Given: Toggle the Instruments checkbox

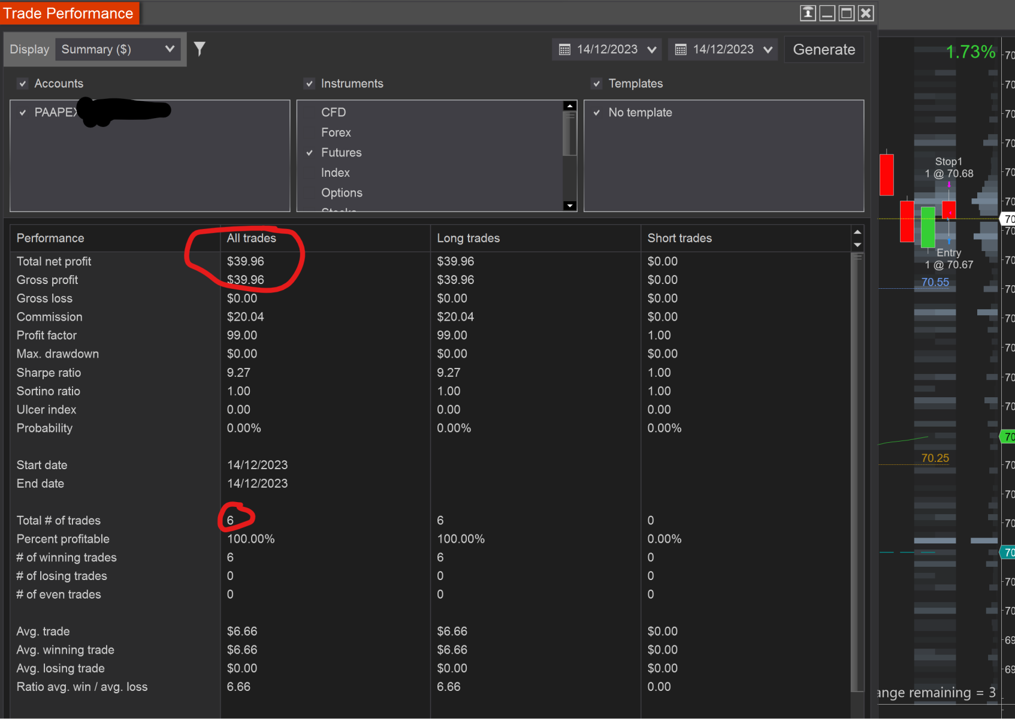Looking at the screenshot, I should tap(309, 83).
